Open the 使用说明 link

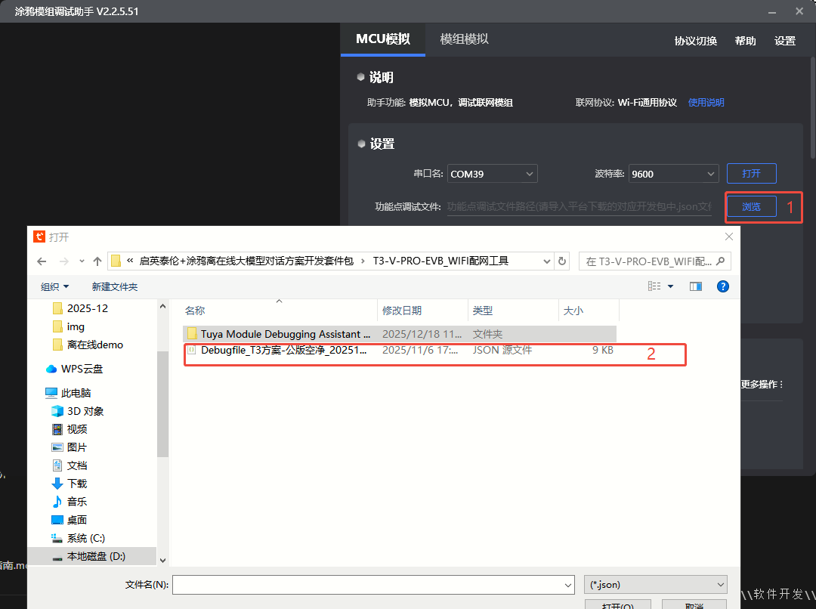pos(706,103)
